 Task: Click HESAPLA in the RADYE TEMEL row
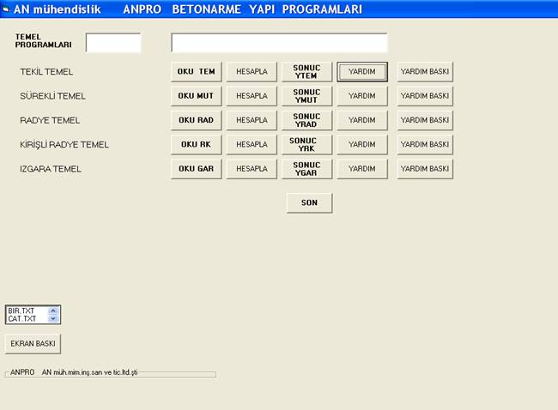(x=252, y=120)
